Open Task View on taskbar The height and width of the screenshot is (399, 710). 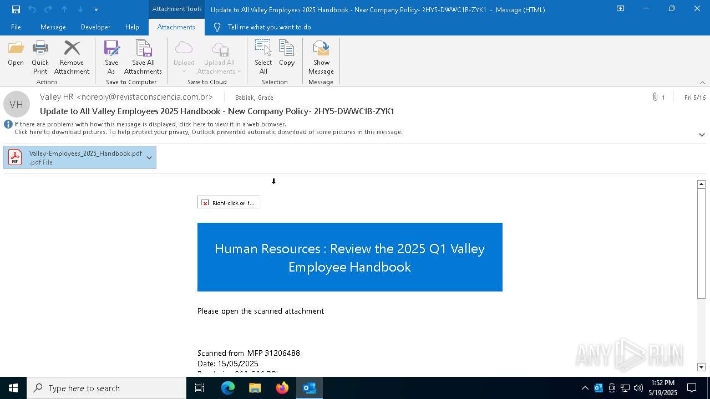(200, 388)
